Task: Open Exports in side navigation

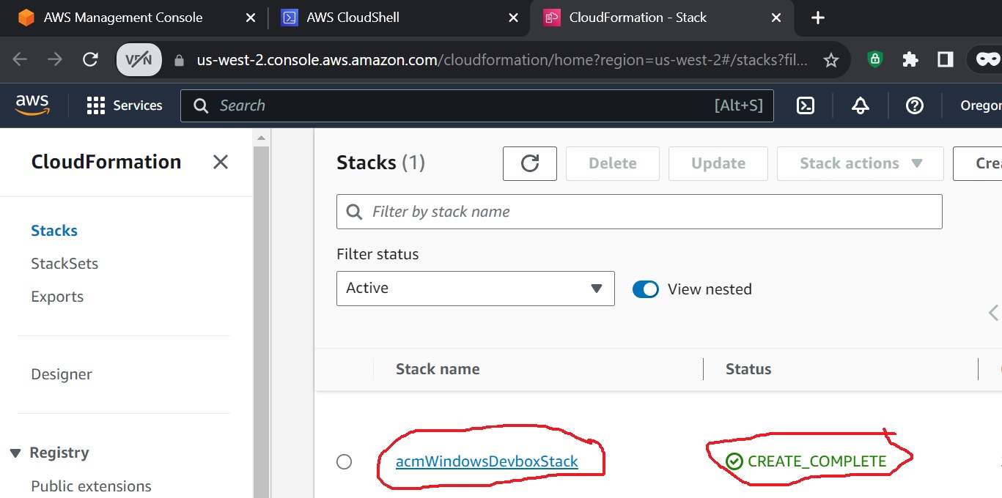Action: point(57,297)
